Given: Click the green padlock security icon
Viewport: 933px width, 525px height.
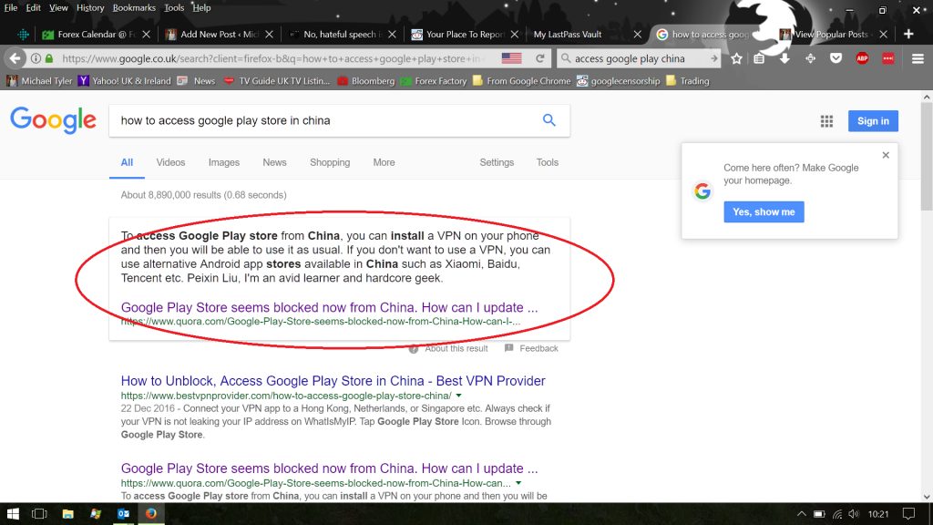Looking at the screenshot, I should pyautogui.click(x=49, y=58).
